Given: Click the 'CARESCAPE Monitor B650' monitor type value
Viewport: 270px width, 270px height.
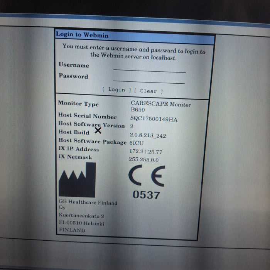Looking at the screenshot, I should (161, 106).
